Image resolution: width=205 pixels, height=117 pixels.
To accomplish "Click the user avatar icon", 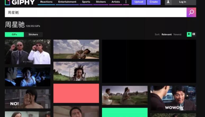I will click(x=168, y=2).
